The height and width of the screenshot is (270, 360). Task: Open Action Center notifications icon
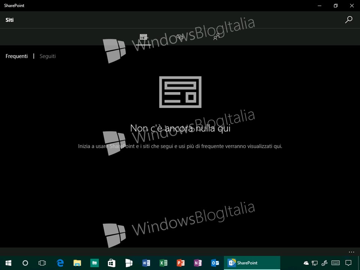(348, 263)
